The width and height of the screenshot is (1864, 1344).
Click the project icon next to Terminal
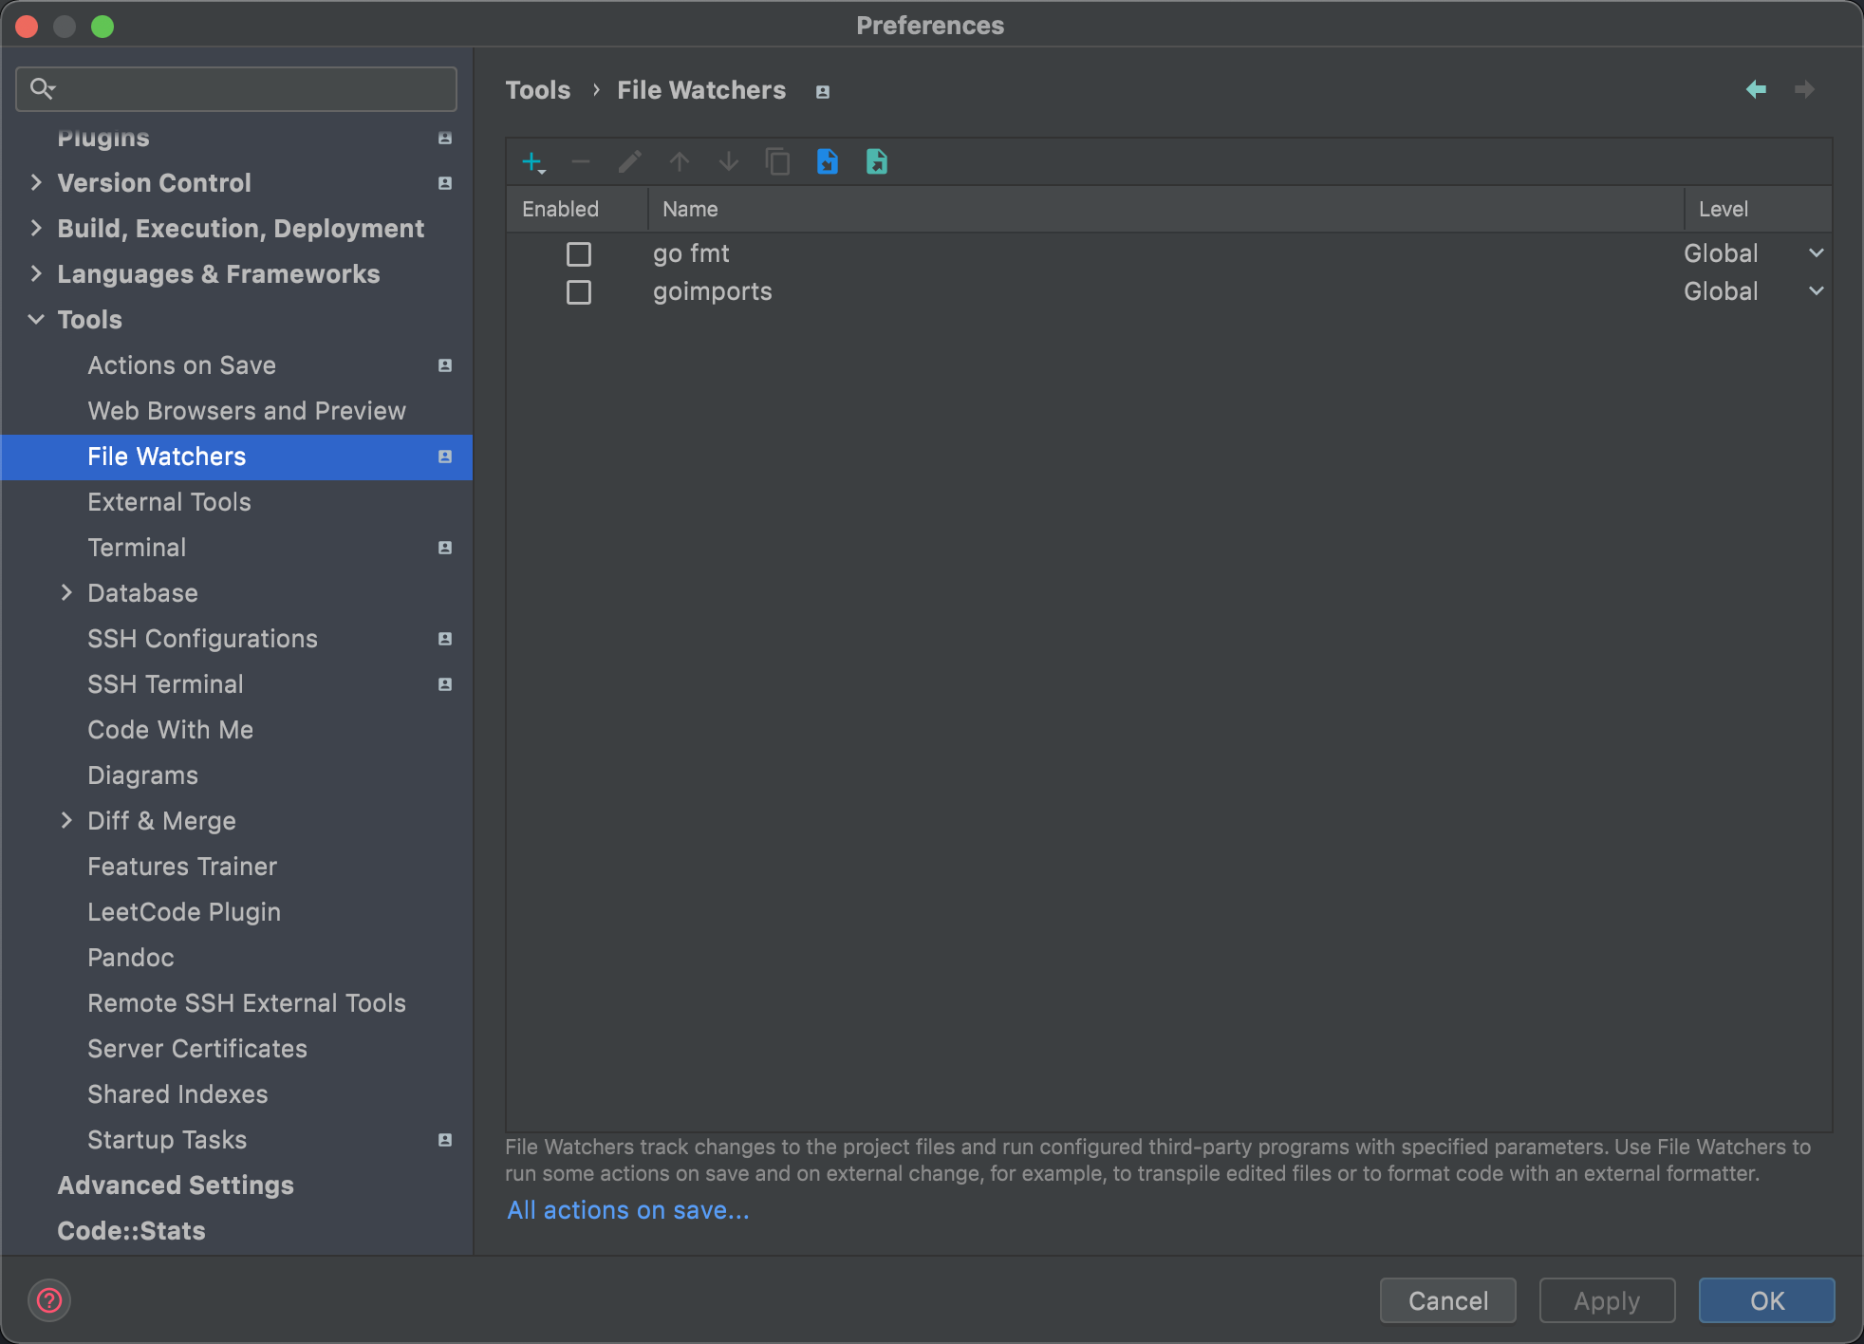445,548
